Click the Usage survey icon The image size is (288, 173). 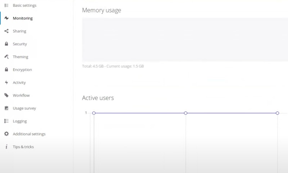(6, 108)
